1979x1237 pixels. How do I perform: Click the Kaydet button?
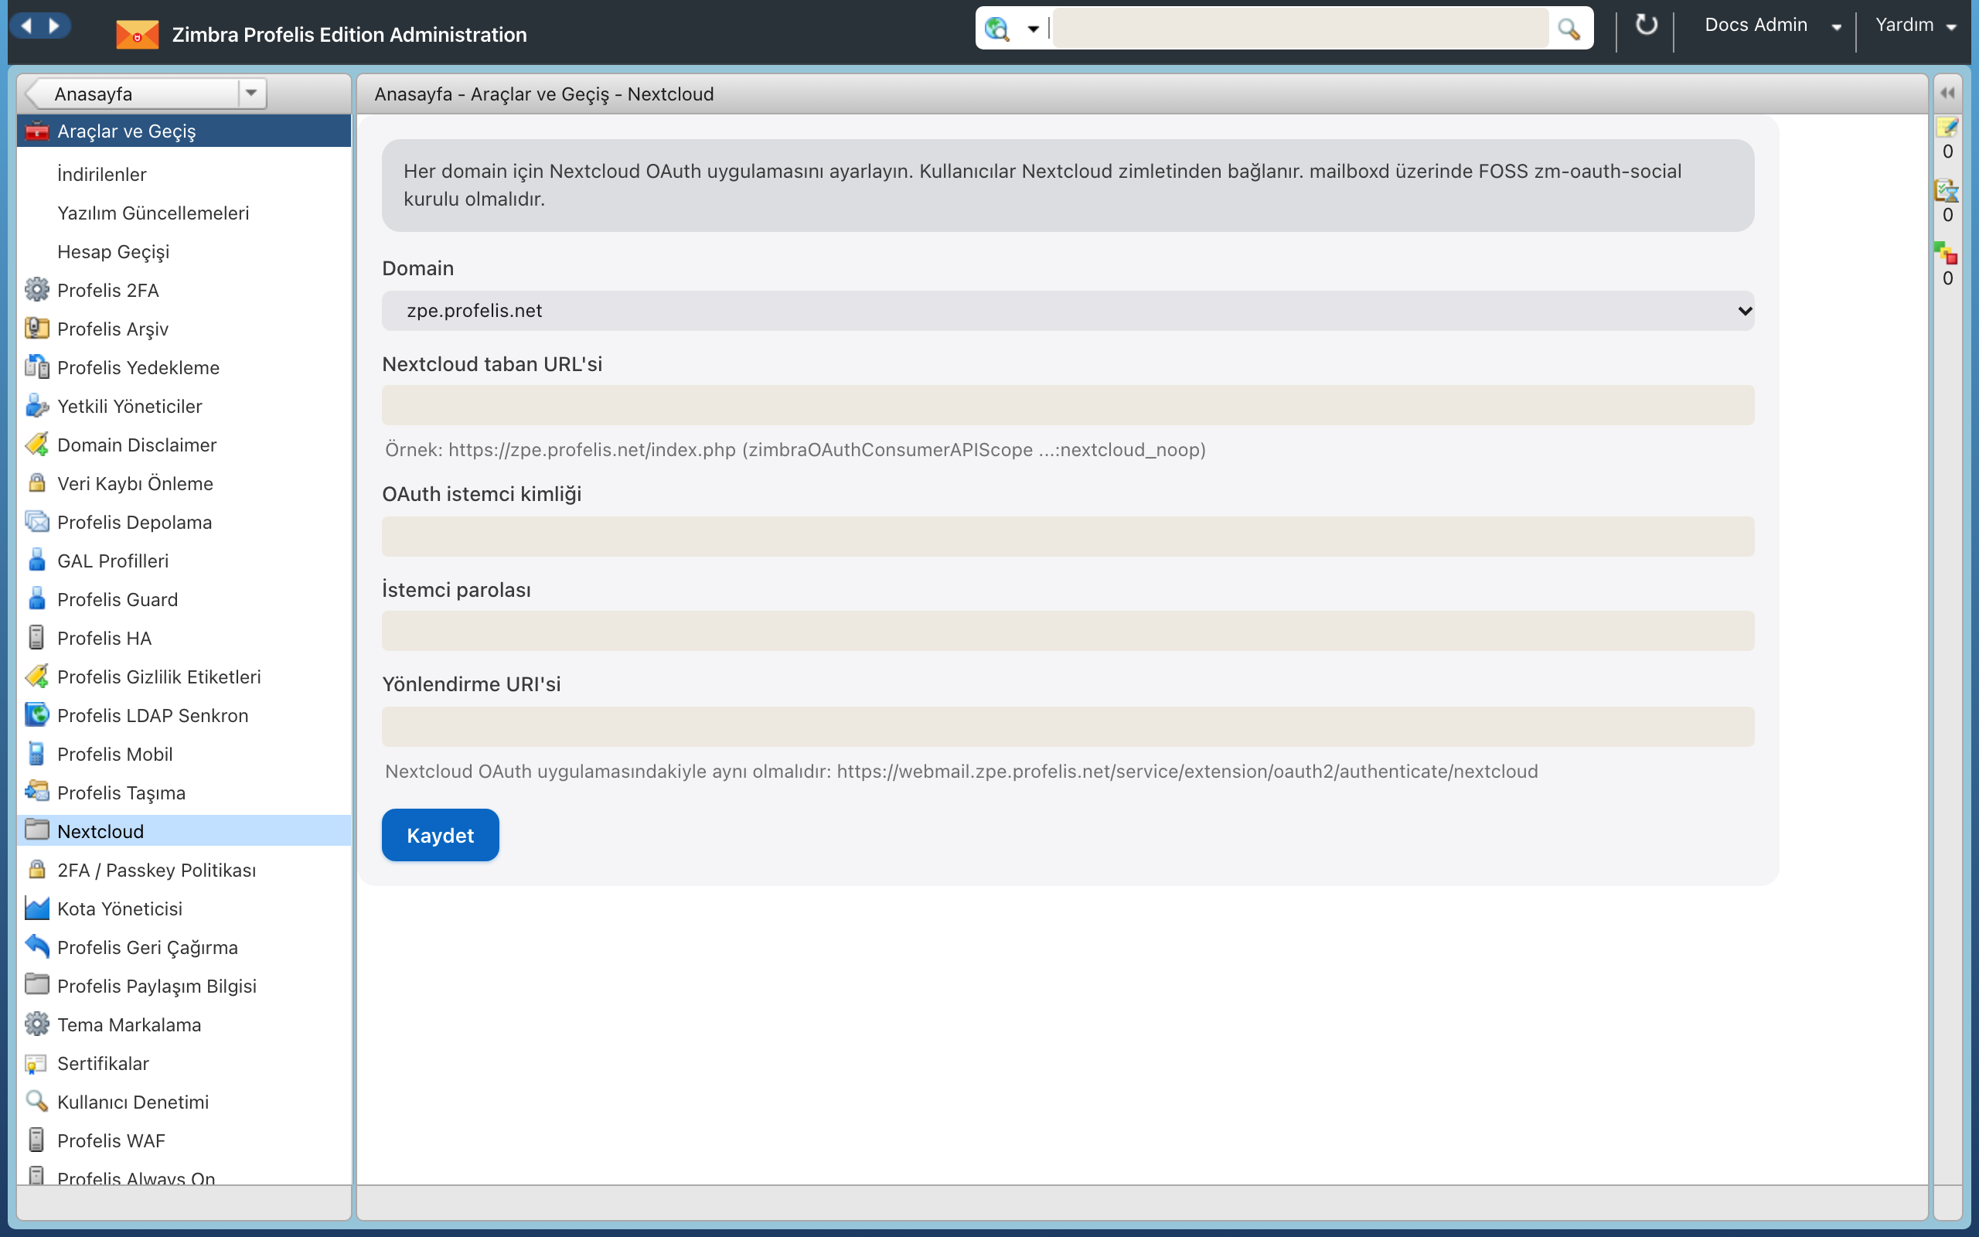click(440, 834)
